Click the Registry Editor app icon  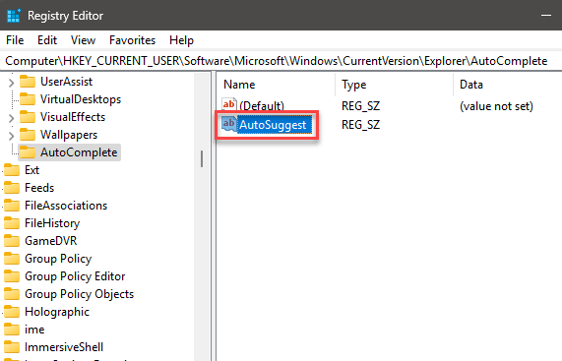(x=13, y=16)
